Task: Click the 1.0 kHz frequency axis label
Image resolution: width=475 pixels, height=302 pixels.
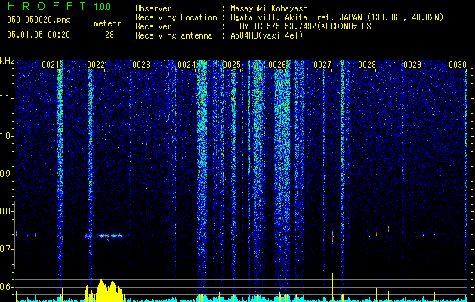Action: pos(7,136)
